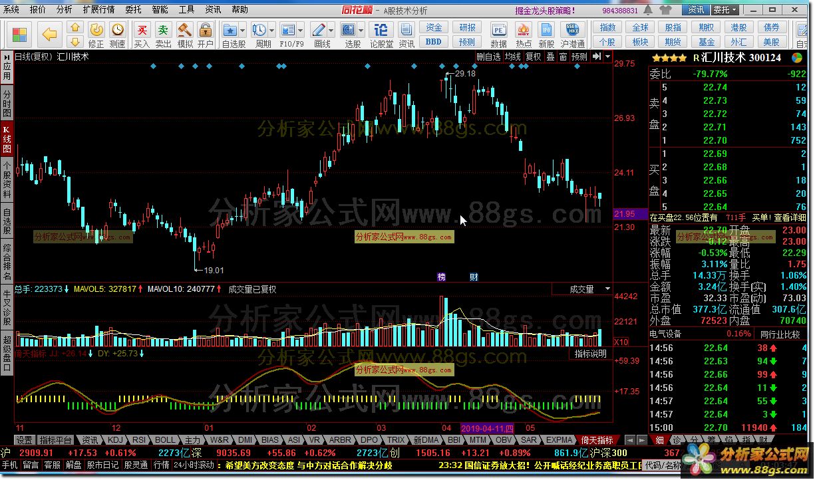Open the 分时图 side tab
815x480 pixels.
click(x=7, y=104)
